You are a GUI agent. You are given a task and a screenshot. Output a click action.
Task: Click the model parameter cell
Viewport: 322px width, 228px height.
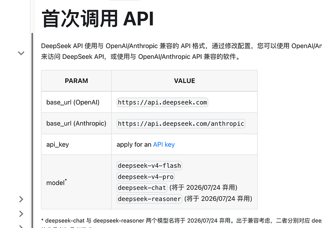point(77,182)
